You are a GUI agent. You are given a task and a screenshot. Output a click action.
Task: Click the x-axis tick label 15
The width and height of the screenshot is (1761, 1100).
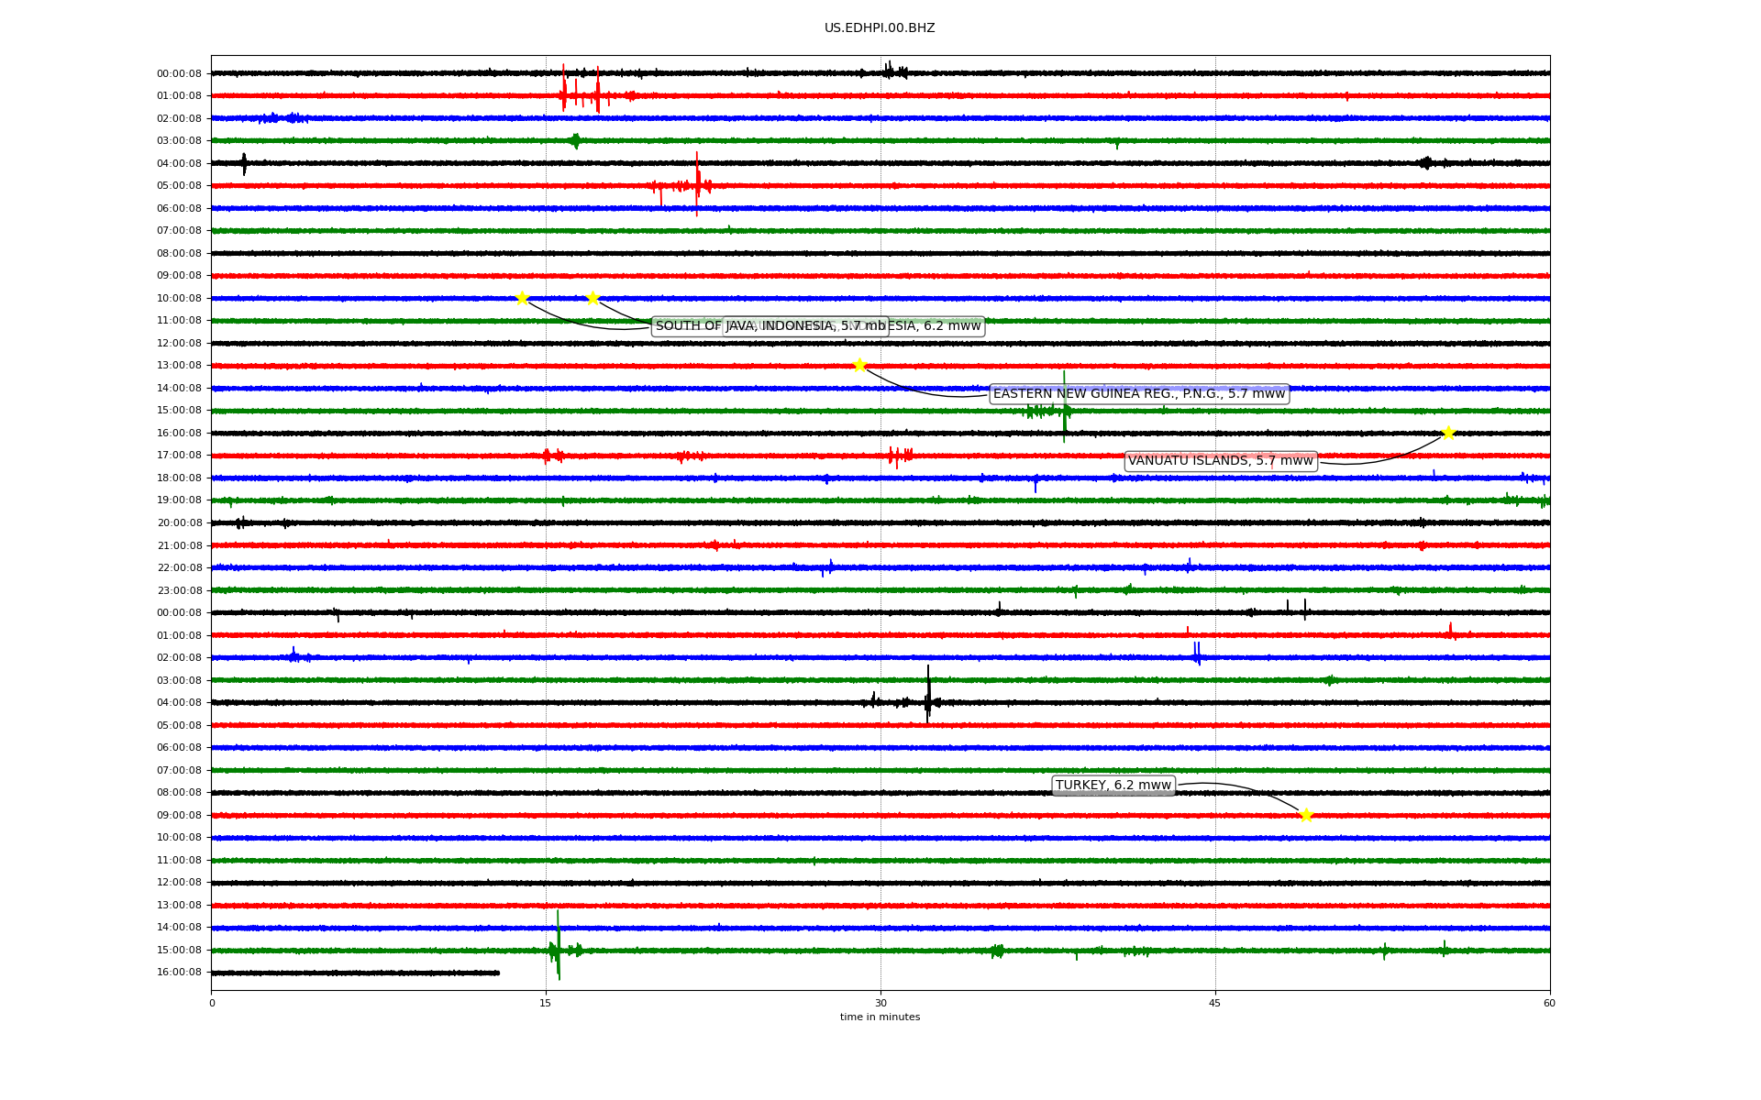(x=546, y=1003)
